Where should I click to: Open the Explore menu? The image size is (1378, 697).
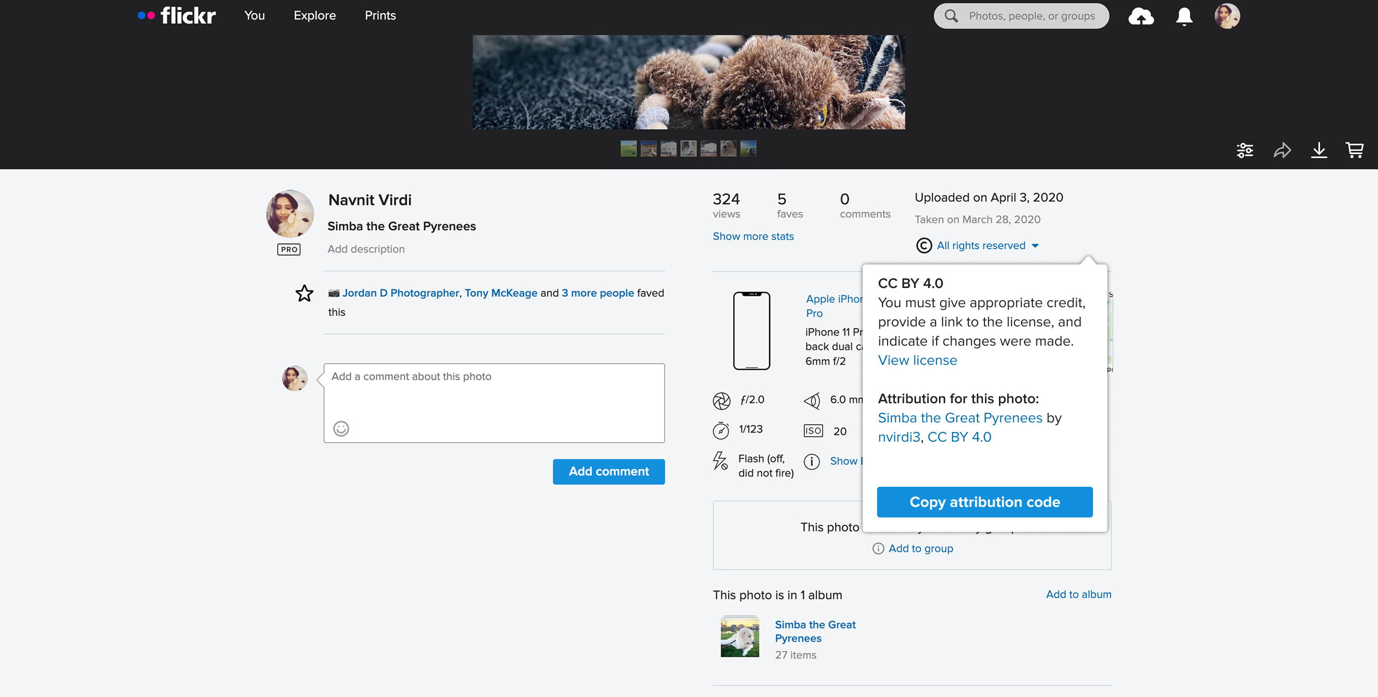[x=315, y=15]
